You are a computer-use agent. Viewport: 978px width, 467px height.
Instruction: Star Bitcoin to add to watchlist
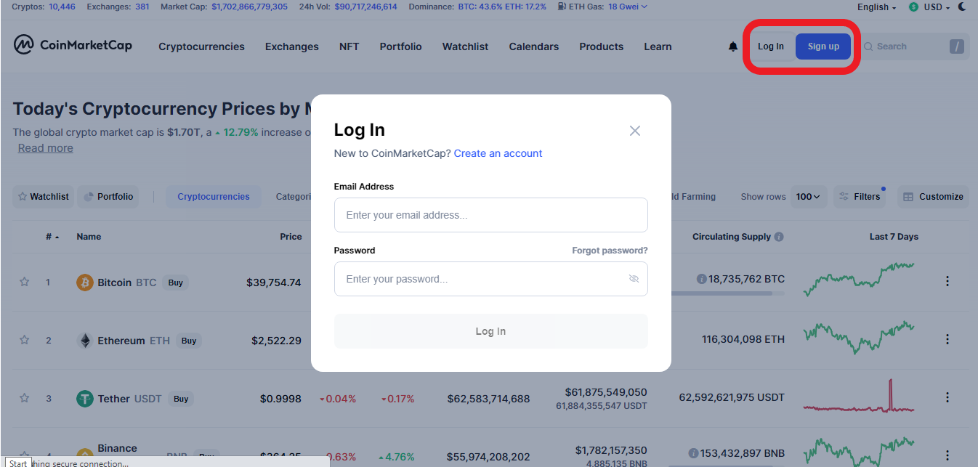(24, 282)
